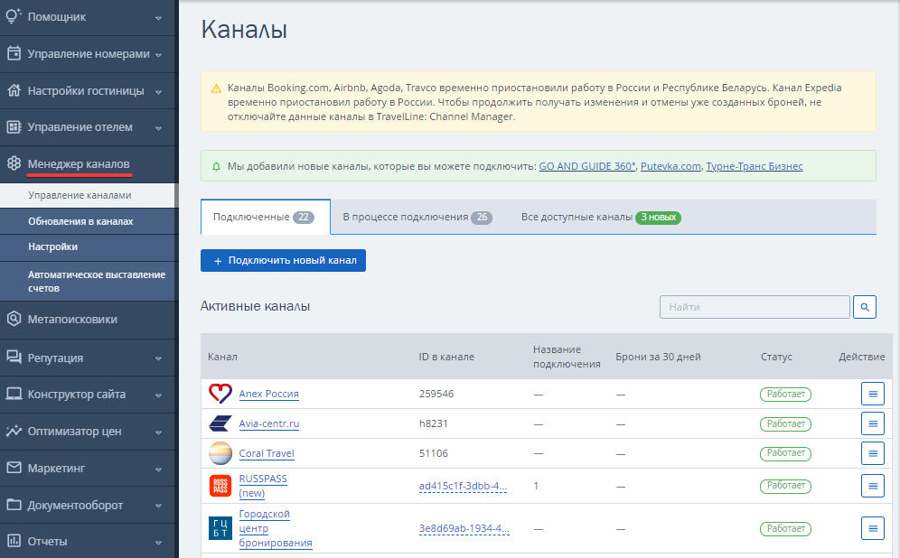Click the Anex heart logo
The height and width of the screenshot is (558, 900).
tap(220, 394)
